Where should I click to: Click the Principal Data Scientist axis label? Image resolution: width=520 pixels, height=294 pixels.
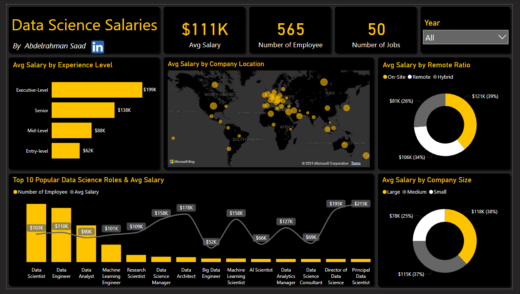[361, 276]
